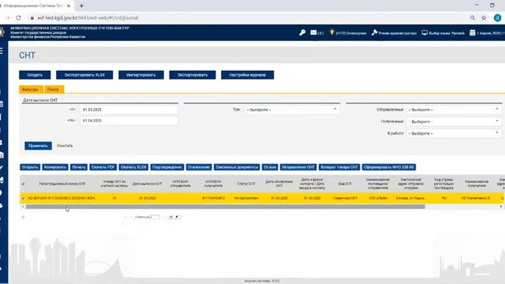
Task: Click the refresh icon below the table
Action: coord(23,217)
